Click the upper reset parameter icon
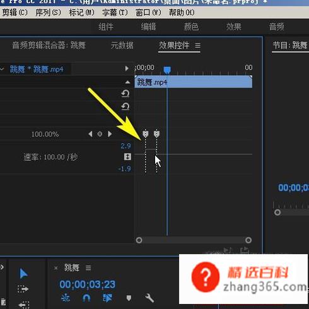The width and height of the screenshot is (309, 309). (x=125, y=93)
